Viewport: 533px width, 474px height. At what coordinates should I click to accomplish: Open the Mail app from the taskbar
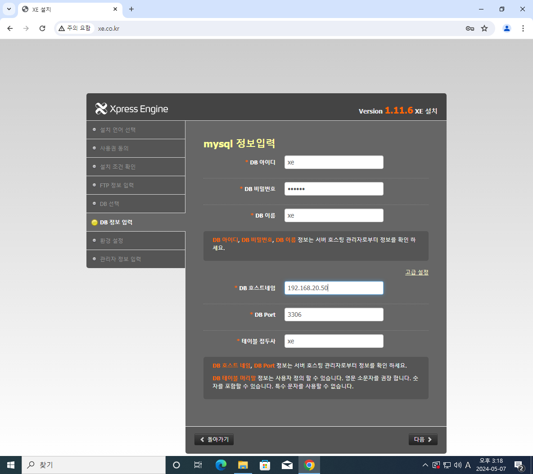[287, 465]
